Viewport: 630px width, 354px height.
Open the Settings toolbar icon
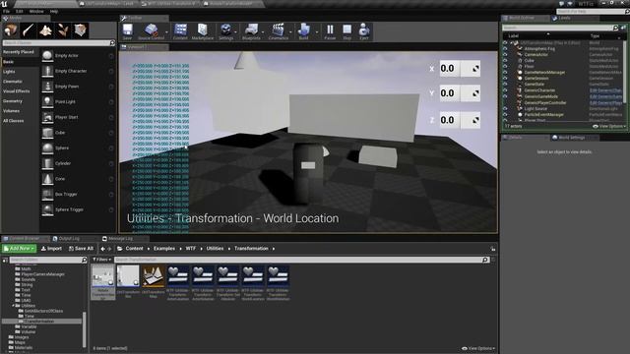tap(225, 31)
